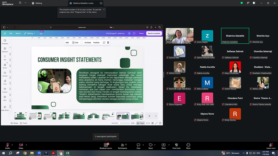Image resolution: width=278 pixels, height=156 pixels.
Task: Start video with the Video button
Action: coord(21,146)
